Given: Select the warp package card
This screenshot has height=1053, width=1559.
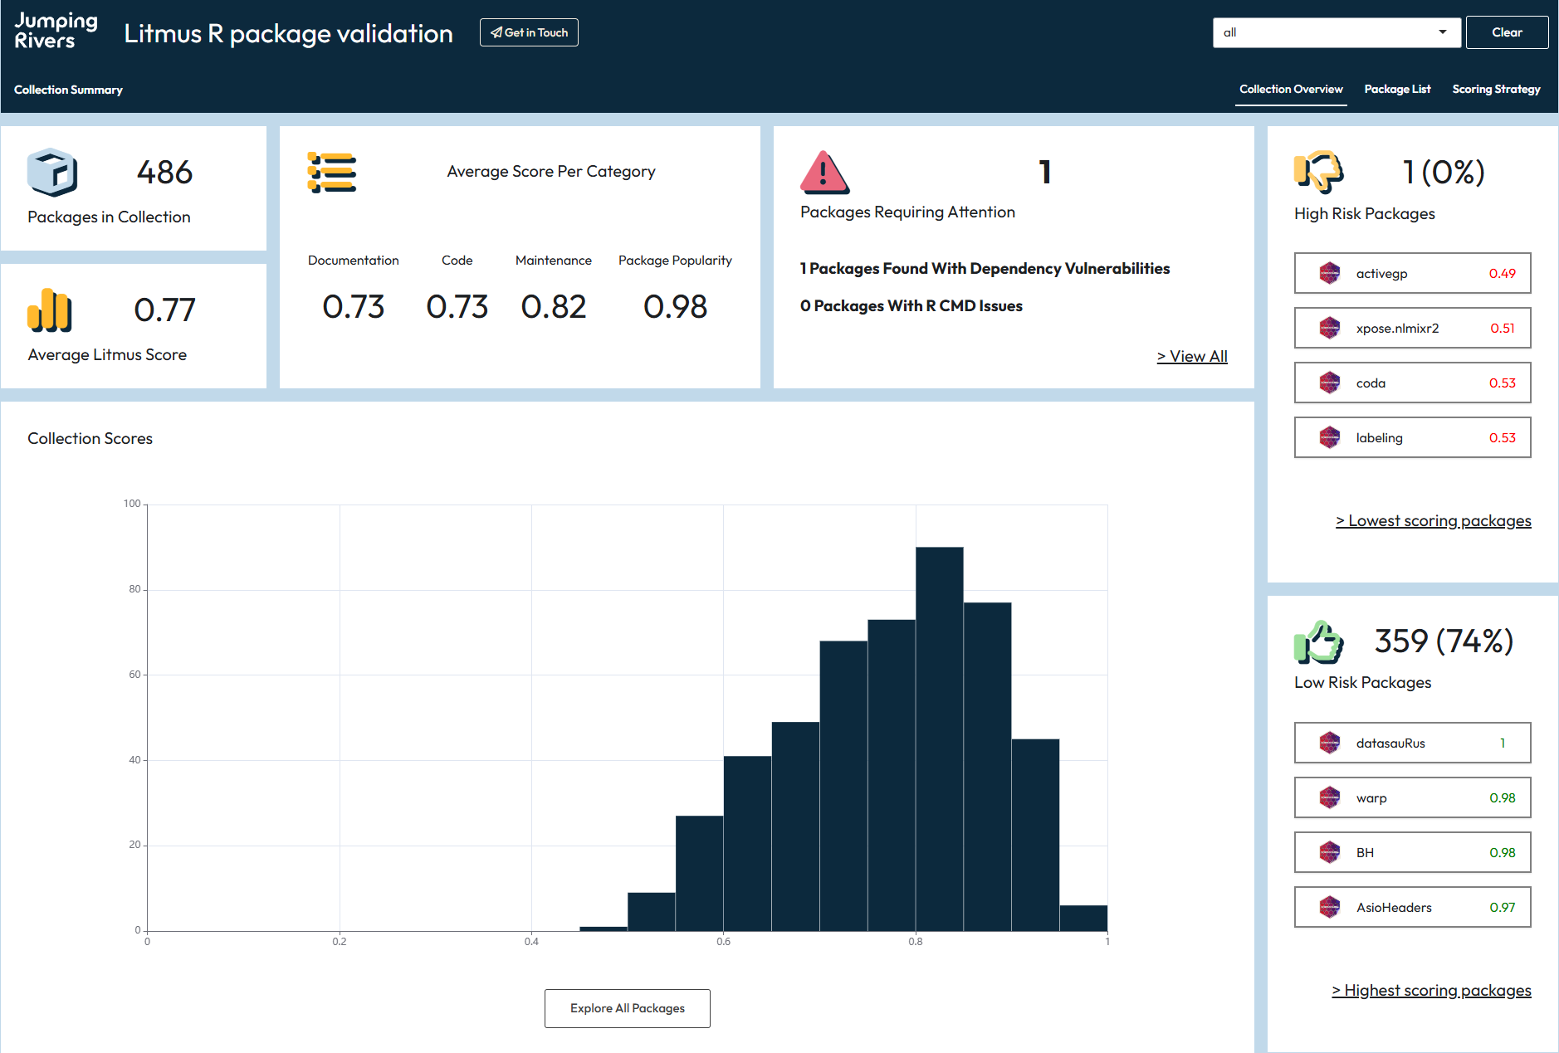Looking at the screenshot, I should pyautogui.click(x=1413, y=797).
